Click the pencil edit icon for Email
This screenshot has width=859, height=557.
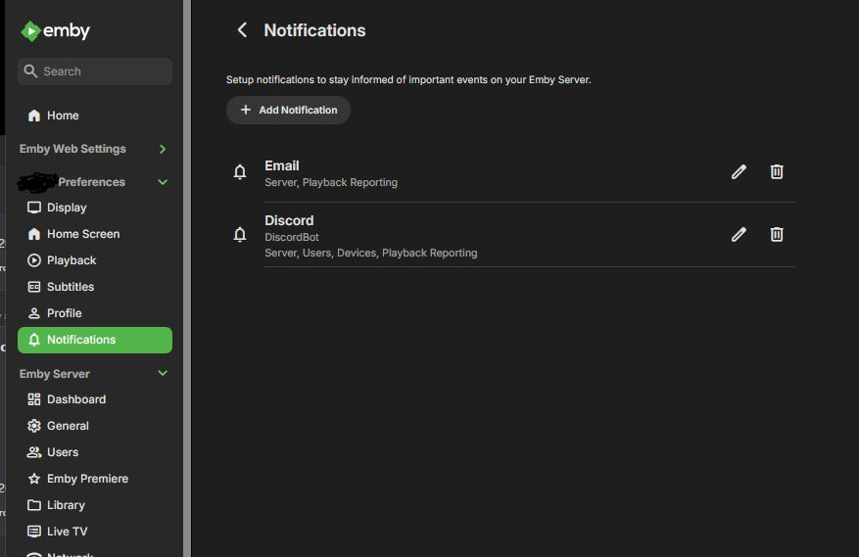[739, 172]
